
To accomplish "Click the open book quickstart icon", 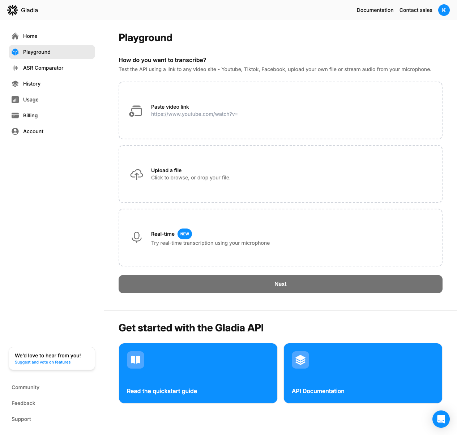I will [x=136, y=360].
